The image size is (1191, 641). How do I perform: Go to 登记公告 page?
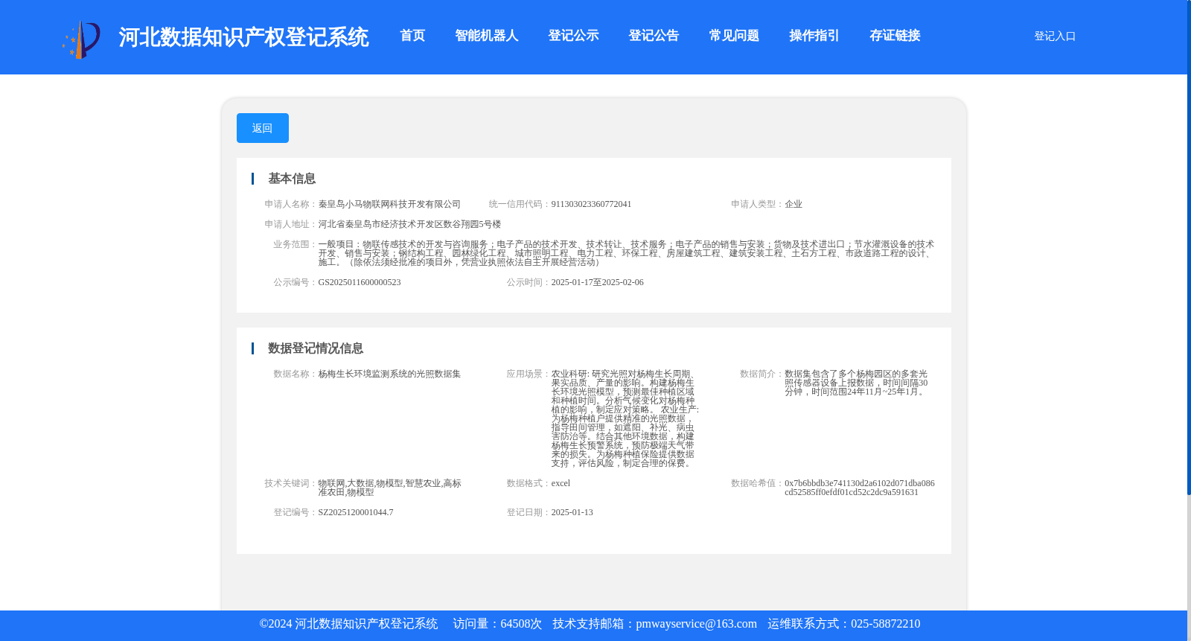tap(654, 36)
